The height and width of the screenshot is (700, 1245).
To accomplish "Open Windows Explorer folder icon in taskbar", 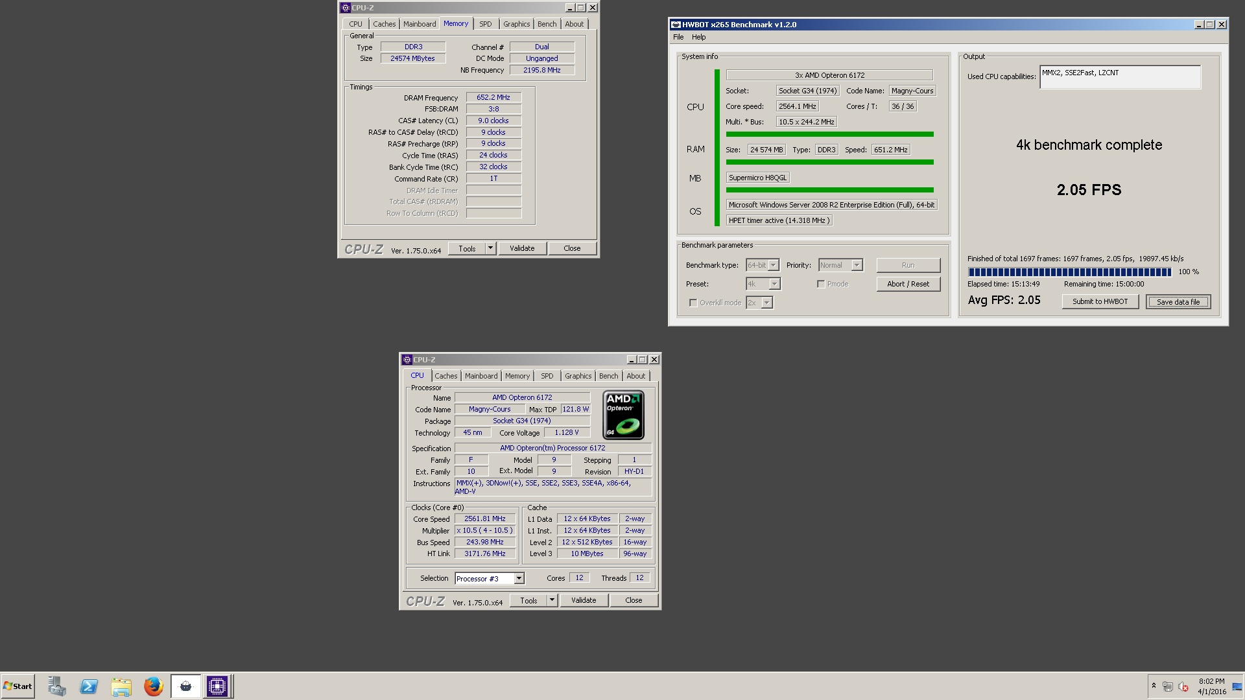I will (x=121, y=686).
